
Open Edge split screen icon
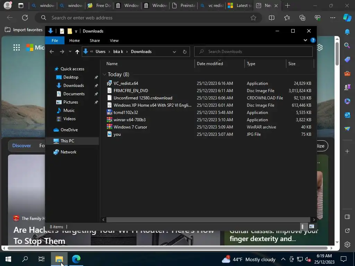tap(271, 18)
